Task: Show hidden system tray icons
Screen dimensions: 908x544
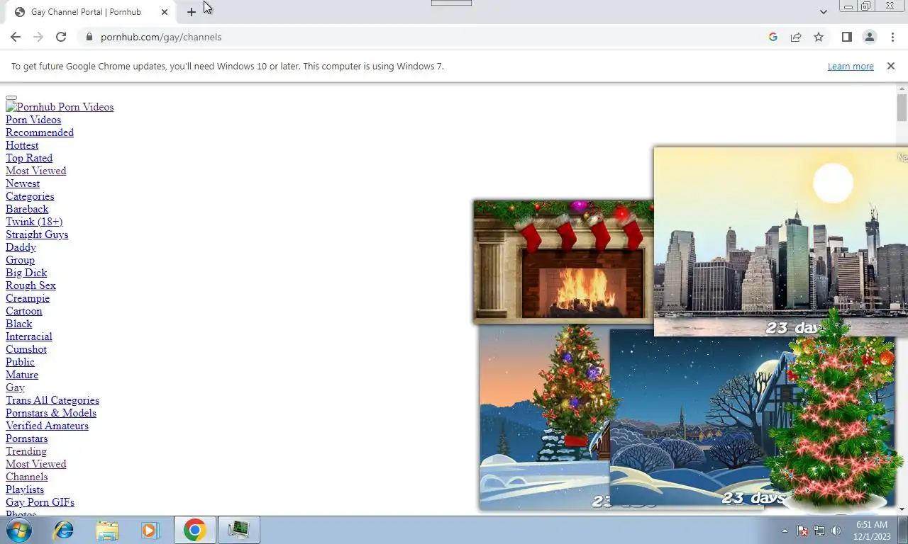Action: pos(785,531)
